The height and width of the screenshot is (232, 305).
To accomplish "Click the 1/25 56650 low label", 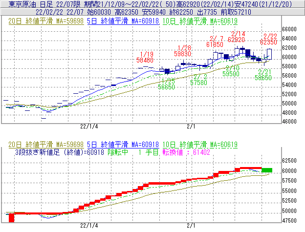I will pos(166,84).
